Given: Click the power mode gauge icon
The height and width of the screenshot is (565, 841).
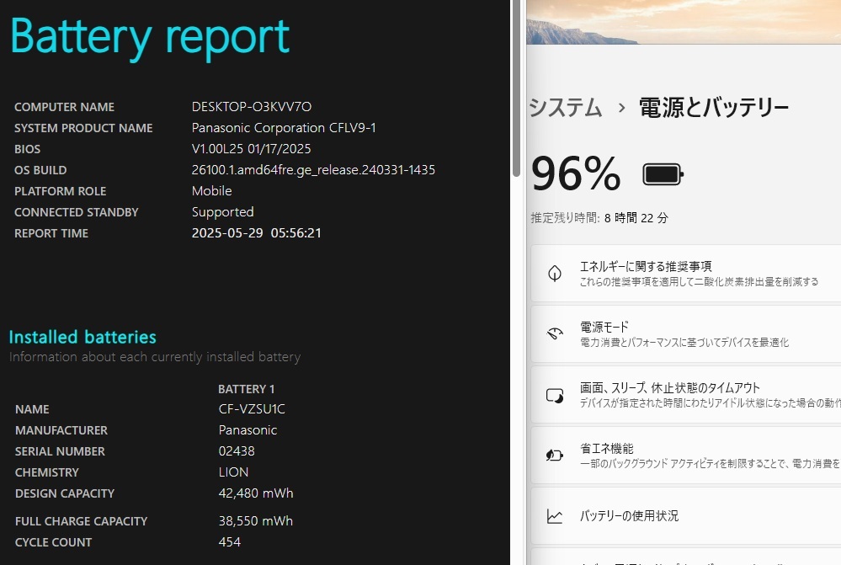Looking at the screenshot, I should pos(555,333).
